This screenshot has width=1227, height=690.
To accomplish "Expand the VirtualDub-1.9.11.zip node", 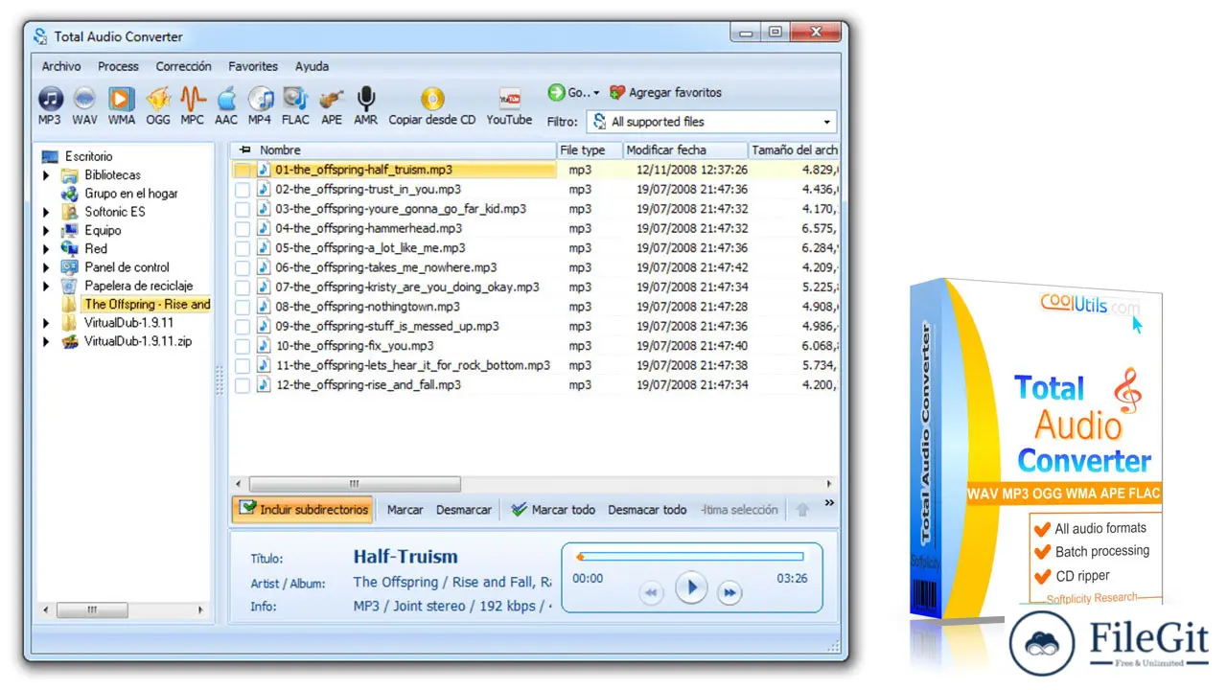I will [x=46, y=342].
